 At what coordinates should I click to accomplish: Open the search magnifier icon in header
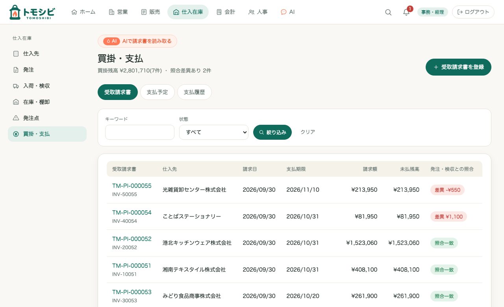[388, 12]
